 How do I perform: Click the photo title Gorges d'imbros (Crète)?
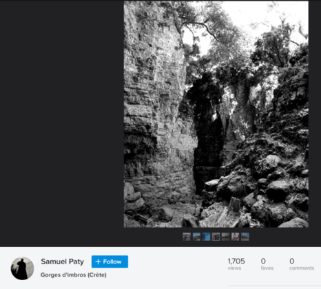(x=74, y=275)
